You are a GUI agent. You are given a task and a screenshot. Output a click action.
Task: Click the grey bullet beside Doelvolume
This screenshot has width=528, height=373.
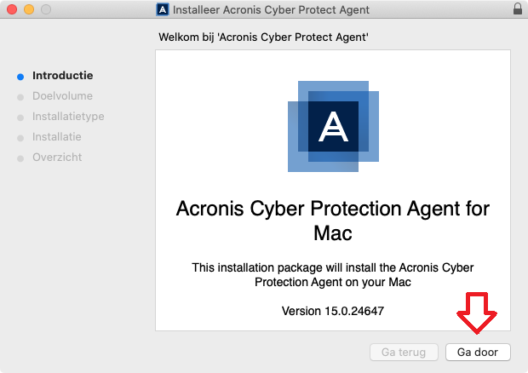pyautogui.click(x=20, y=97)
